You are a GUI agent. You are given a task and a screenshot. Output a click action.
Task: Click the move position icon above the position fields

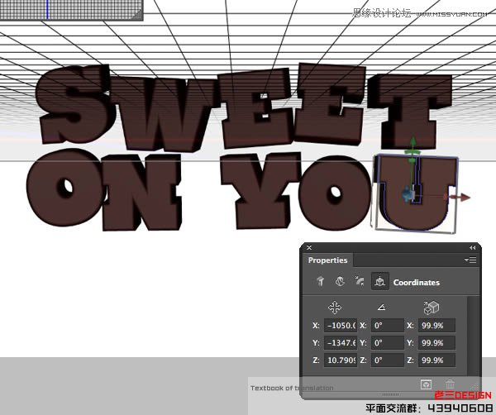[x=335, y=308]
